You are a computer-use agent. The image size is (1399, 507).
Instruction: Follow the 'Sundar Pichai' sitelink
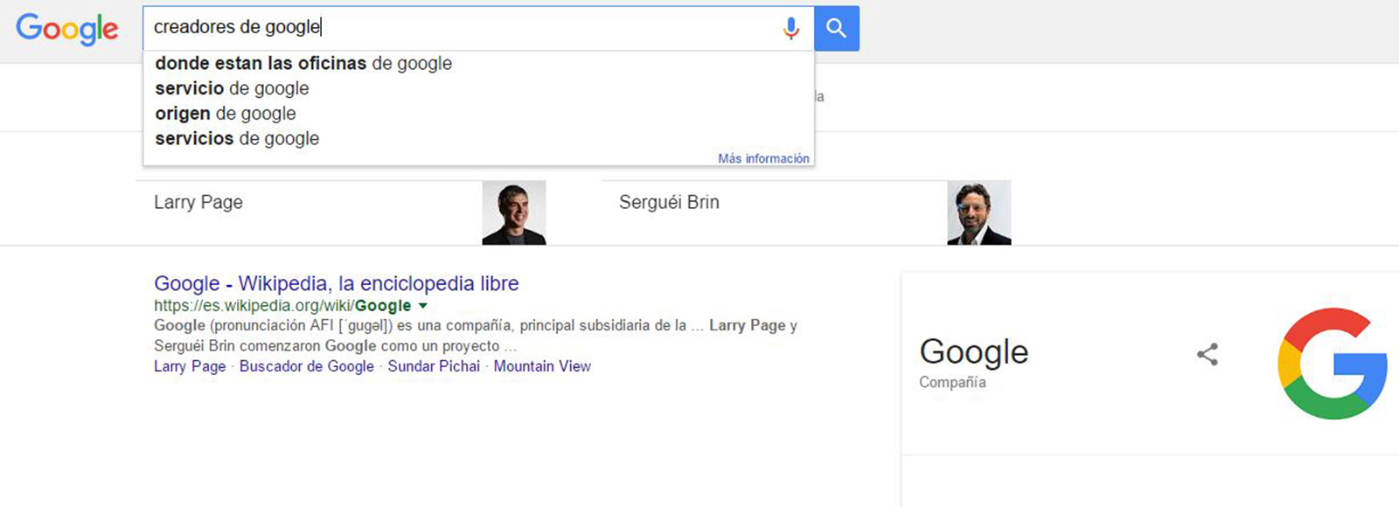pos(434,366)
